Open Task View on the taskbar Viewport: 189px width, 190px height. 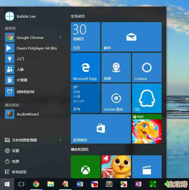coord(21,184)
